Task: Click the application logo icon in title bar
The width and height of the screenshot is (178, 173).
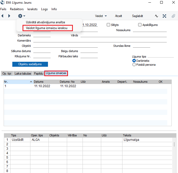Action: pyautogui.click(x=3, y=2)
